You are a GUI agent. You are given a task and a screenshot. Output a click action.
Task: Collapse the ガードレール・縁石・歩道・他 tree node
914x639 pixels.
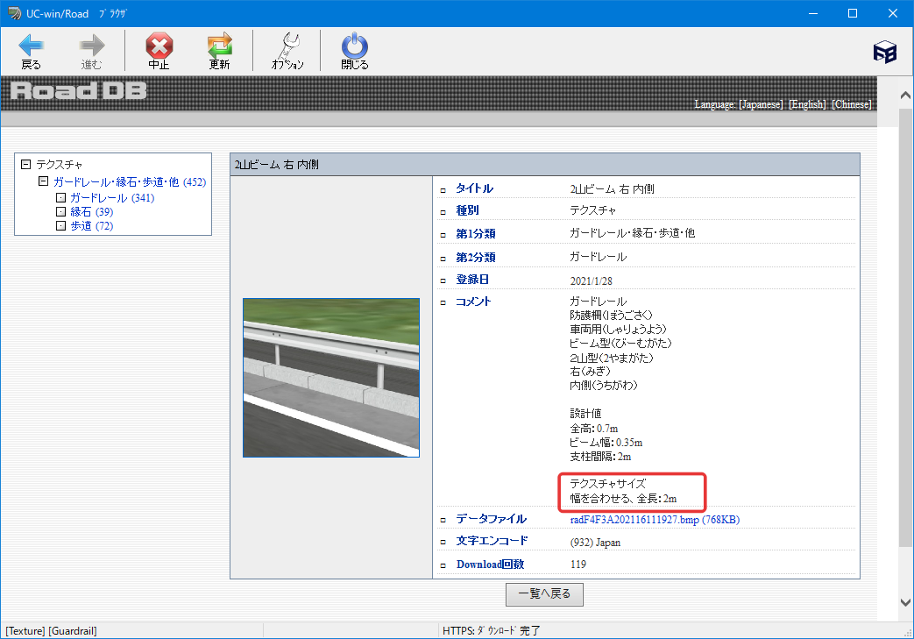point(43,181)
